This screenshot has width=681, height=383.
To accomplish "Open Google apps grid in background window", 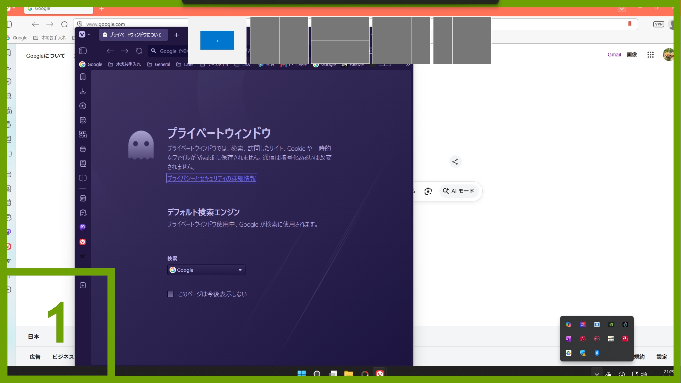I will tap(650, 55).
